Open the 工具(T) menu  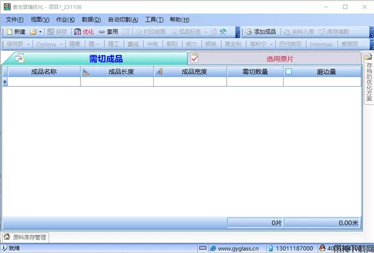[x=154, y=19]
